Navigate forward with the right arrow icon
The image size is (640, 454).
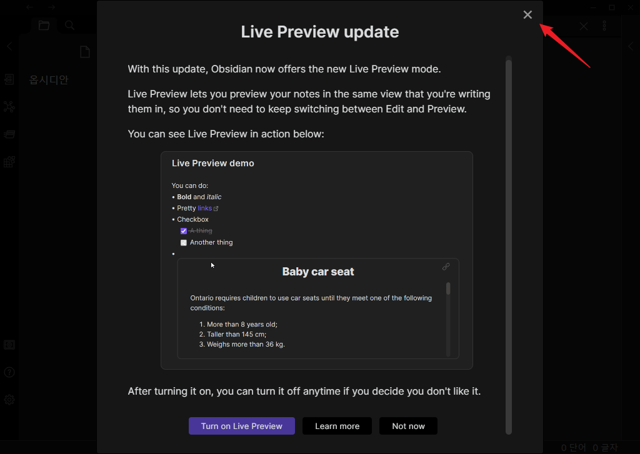point(51,7)
